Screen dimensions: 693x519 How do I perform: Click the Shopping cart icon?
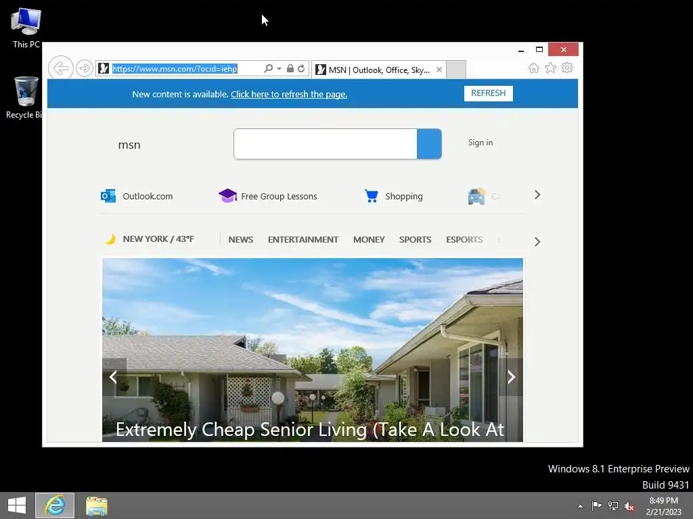(x=372, y=195)
